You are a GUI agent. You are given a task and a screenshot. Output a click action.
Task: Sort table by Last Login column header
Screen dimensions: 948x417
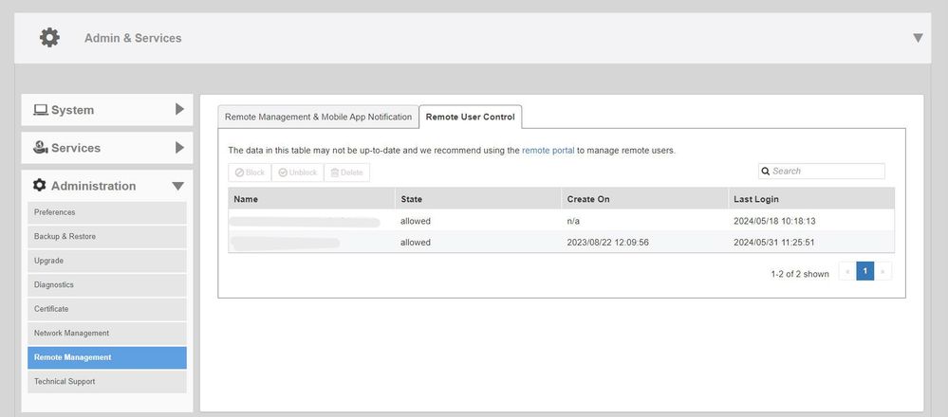[756, 199]
